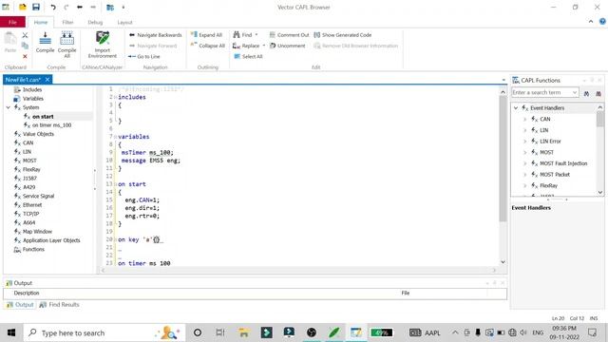Select 'on start' handler in tree
This screenshot has height=342, width=608.
[x=43, y=116]
